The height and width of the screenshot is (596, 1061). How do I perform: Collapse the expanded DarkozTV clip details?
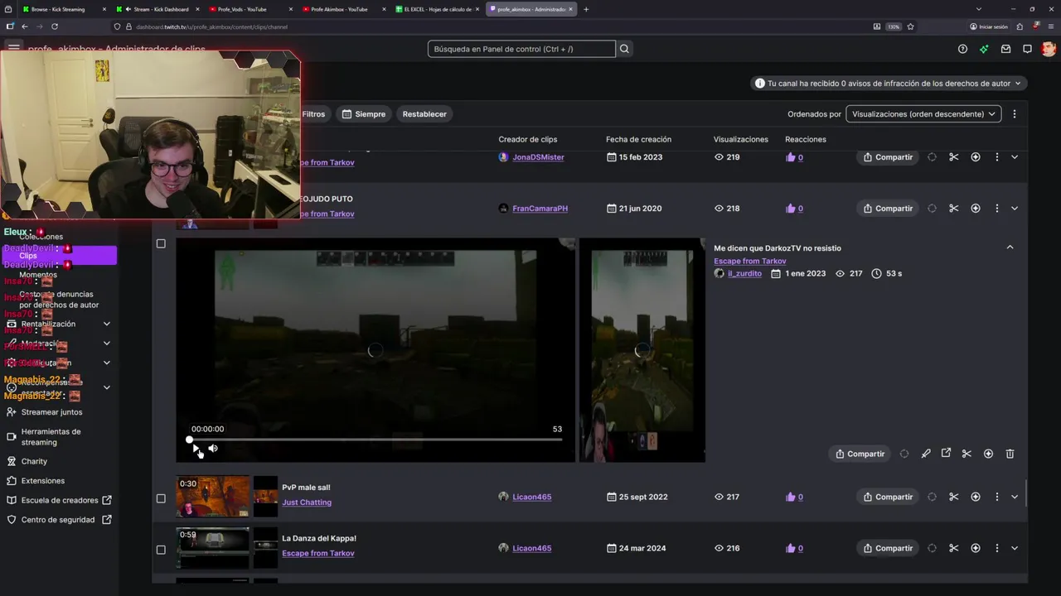point(1010,248)
